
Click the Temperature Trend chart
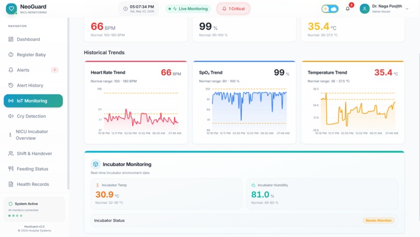pyautogui.click(x=355, y=110)
